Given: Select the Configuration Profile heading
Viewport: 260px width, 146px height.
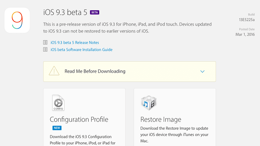Looking at the screenshot, I should pos(79,120).
